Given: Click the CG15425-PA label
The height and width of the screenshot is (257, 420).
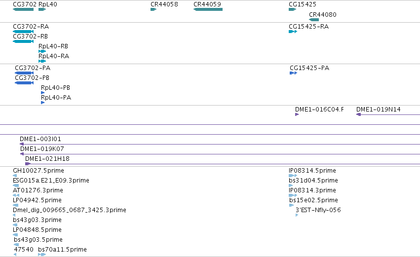Looking at the screenshot, I should [x=309, y=68].
